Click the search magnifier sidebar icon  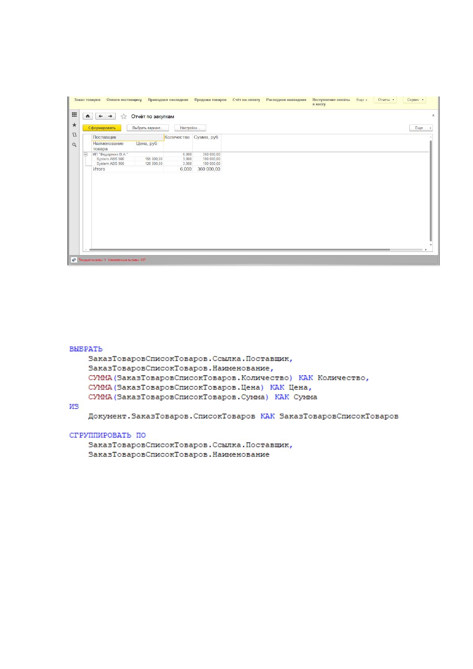(74, 145)
